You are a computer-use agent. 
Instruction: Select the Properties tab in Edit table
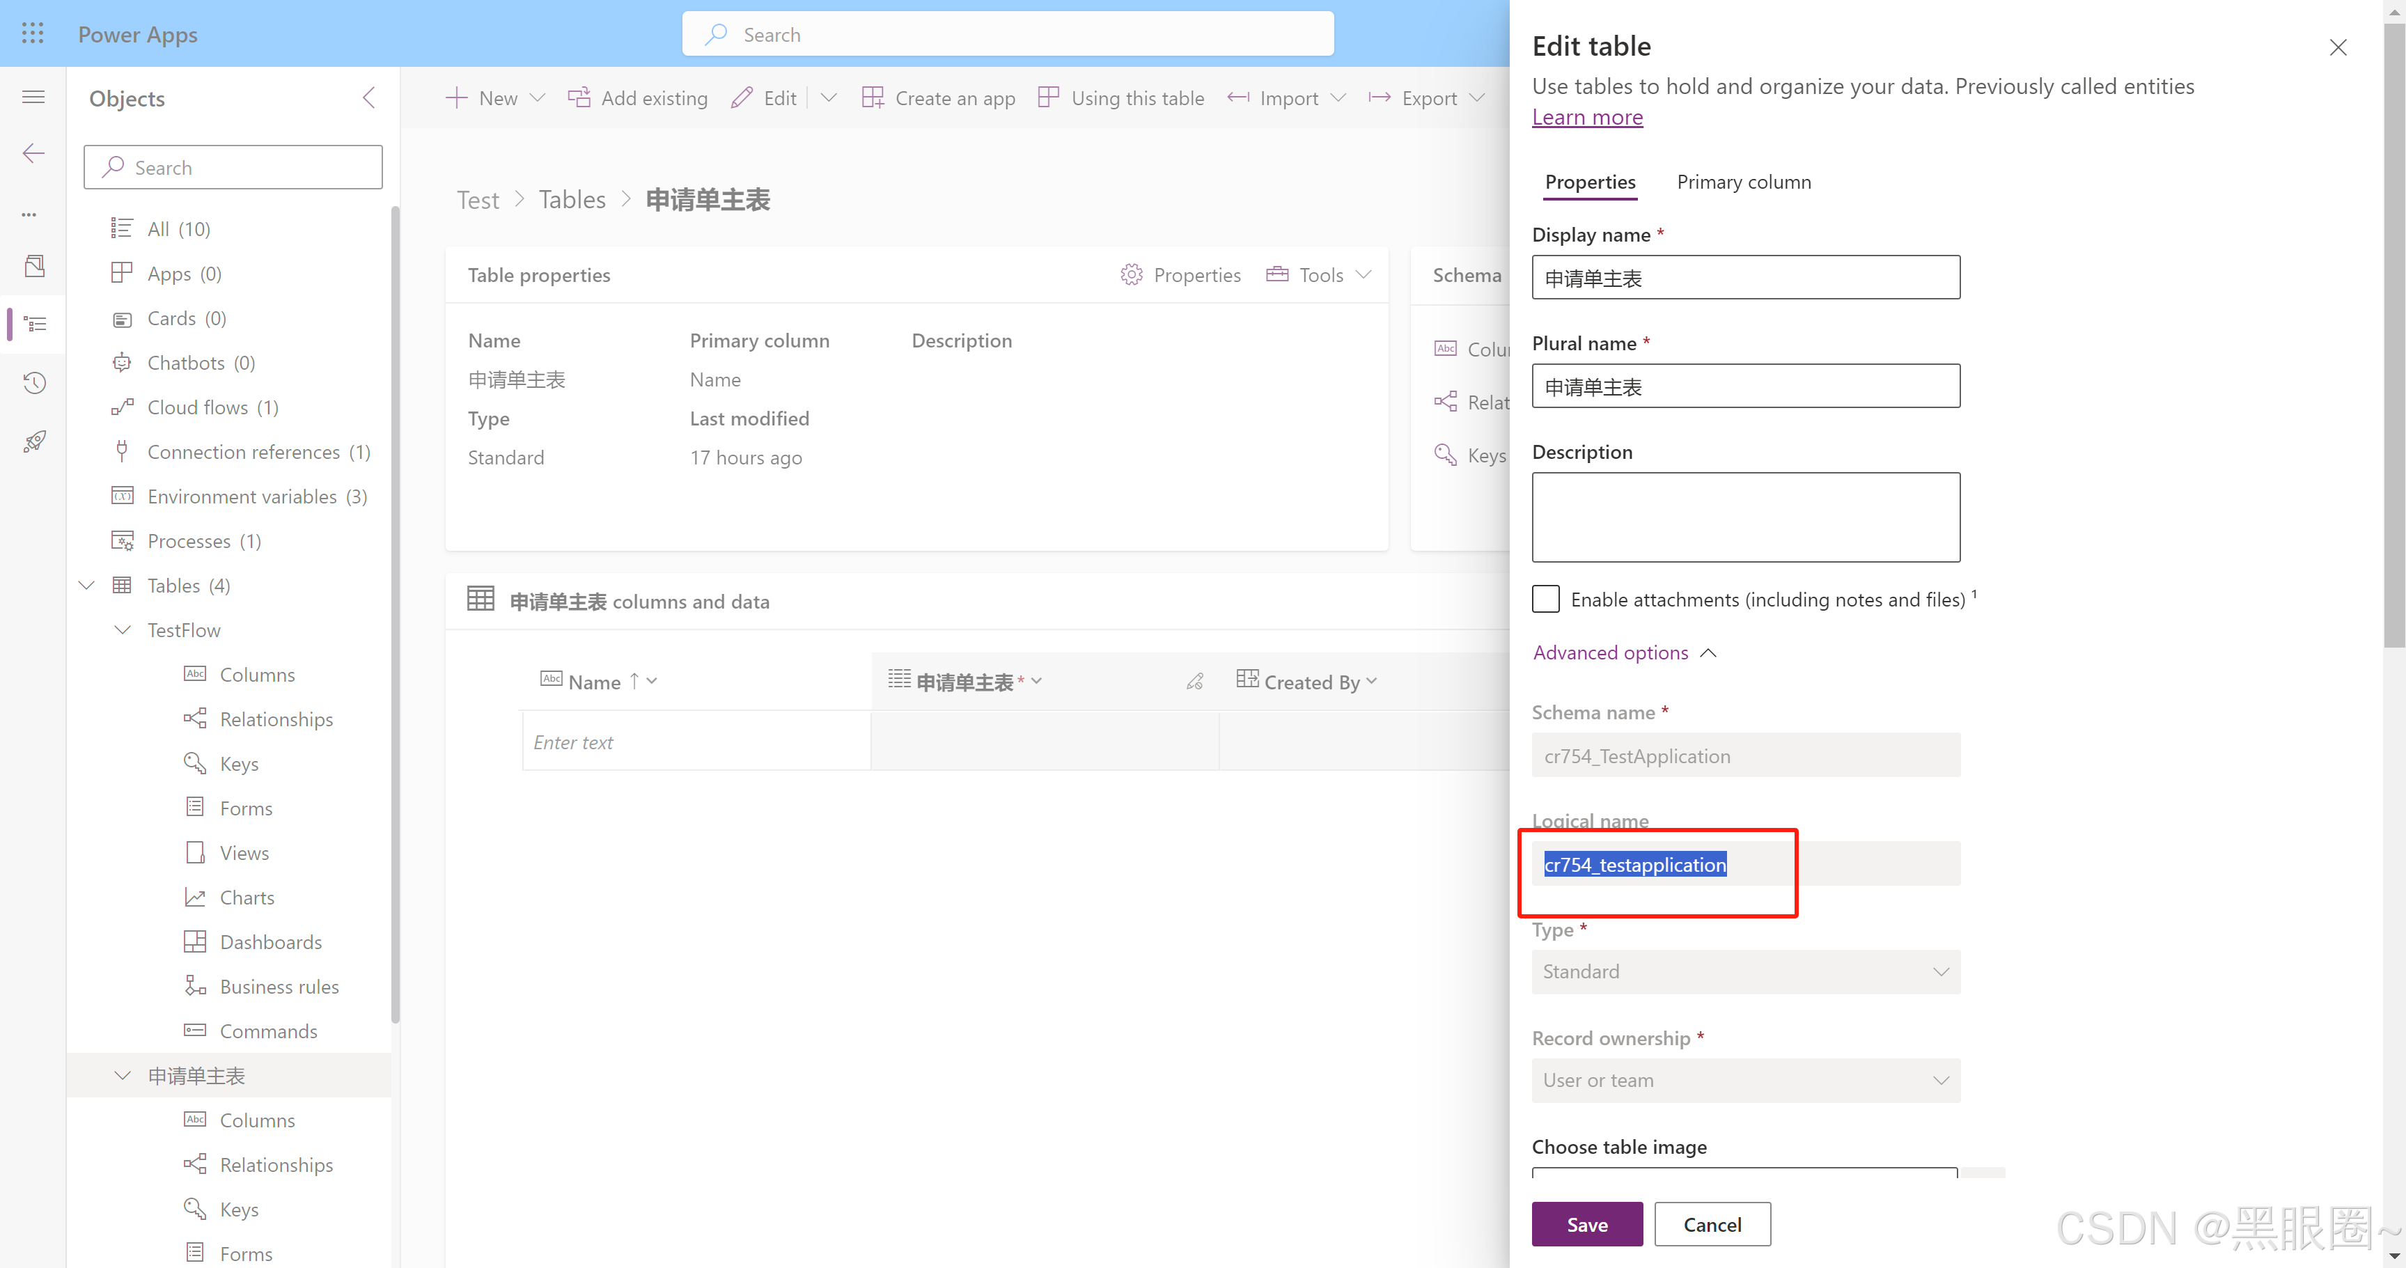pyautogui.click(x=1590, y=182)
